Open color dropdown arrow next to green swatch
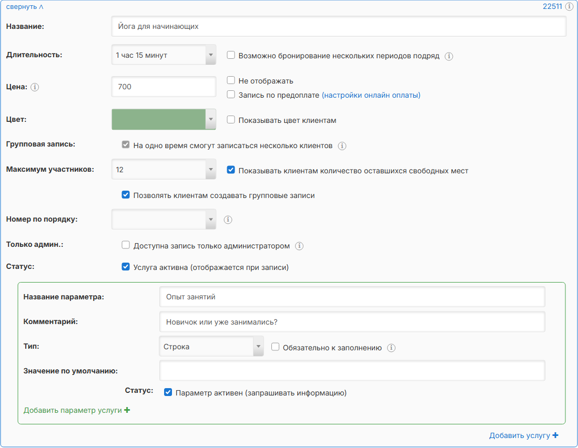Viewport: 578px width, 448px height. [211, 119]
